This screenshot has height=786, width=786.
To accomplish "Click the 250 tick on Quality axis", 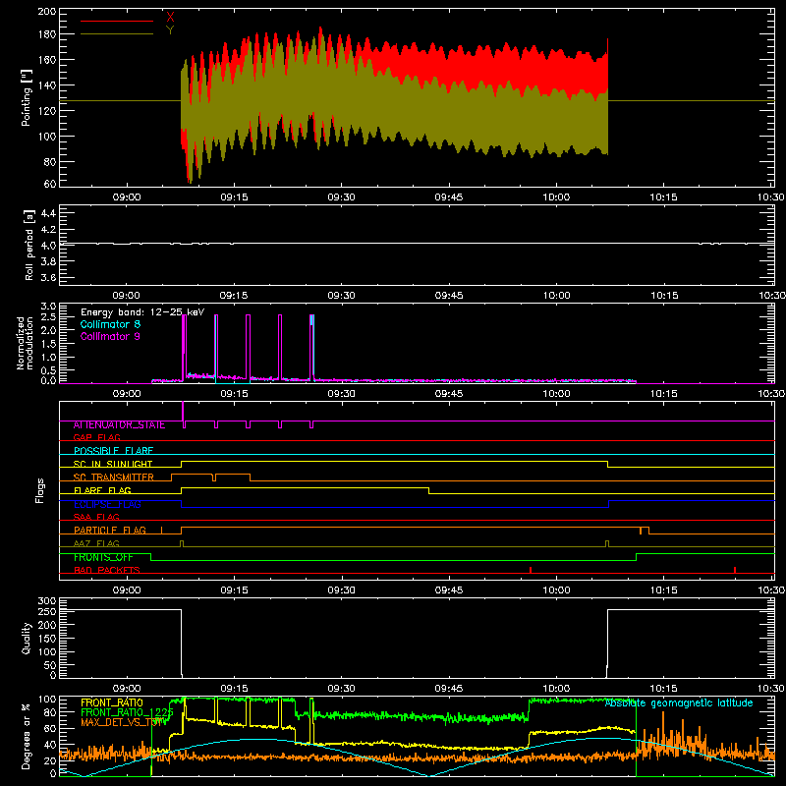I will pyautogui.click(x=47, y=612).
